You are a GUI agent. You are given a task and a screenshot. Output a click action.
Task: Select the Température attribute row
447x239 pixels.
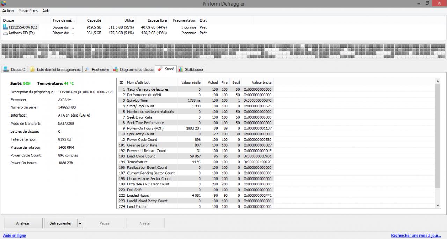click(195, 162)
